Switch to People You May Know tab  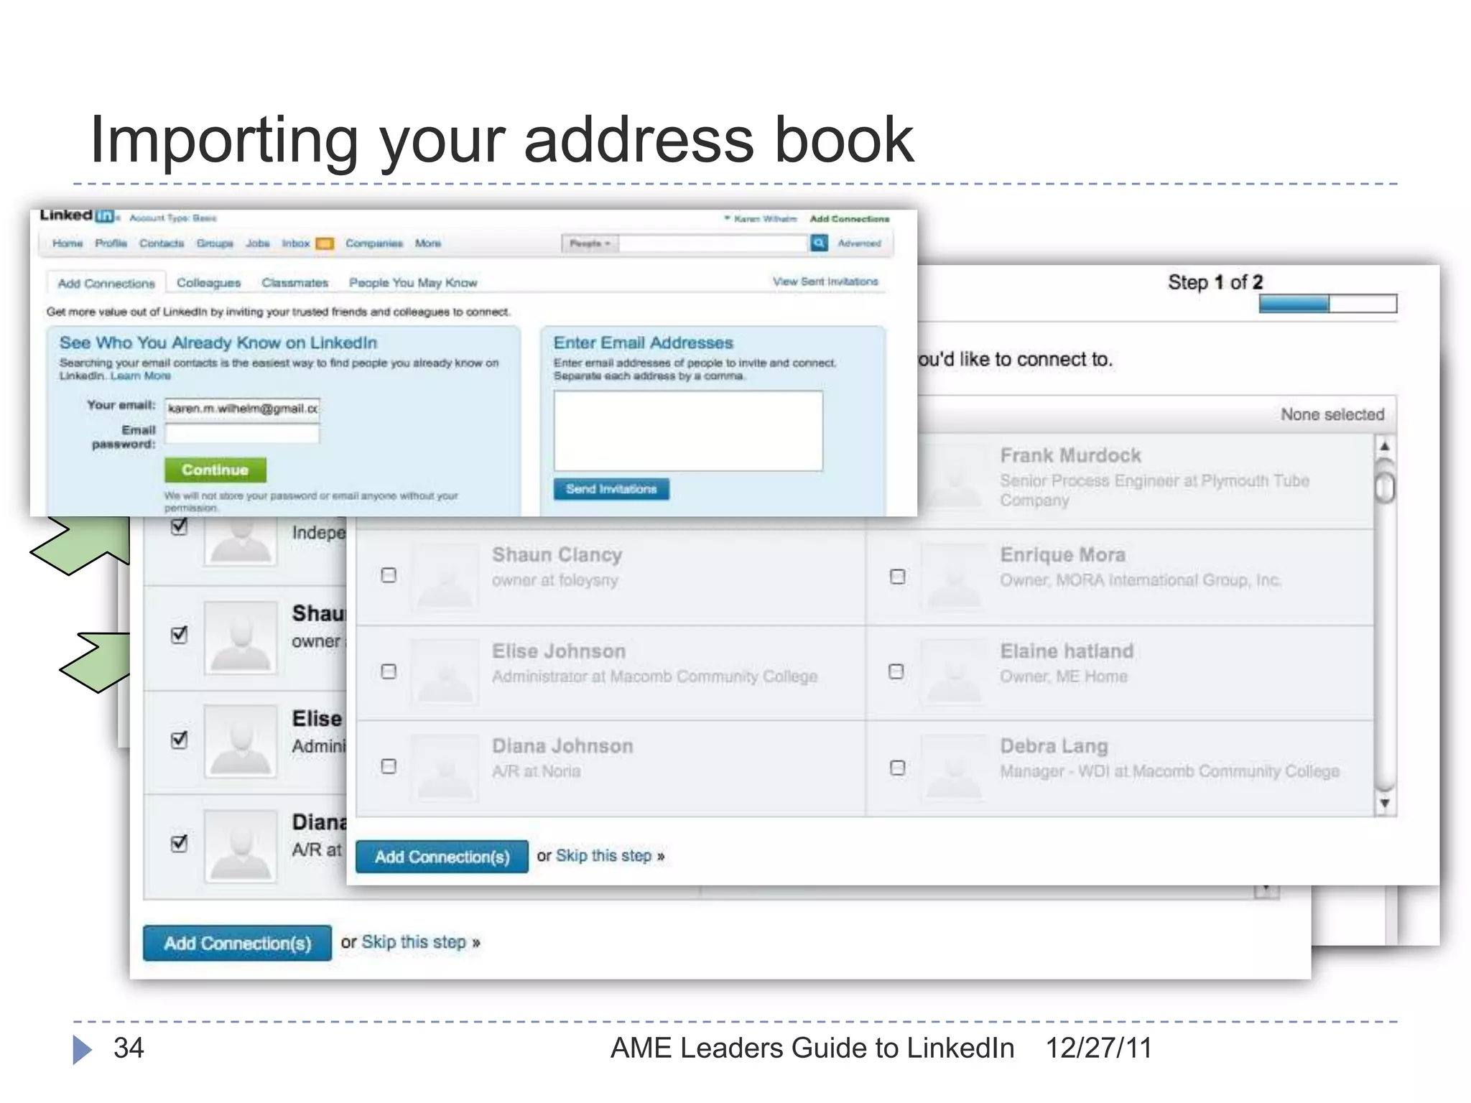413,283
